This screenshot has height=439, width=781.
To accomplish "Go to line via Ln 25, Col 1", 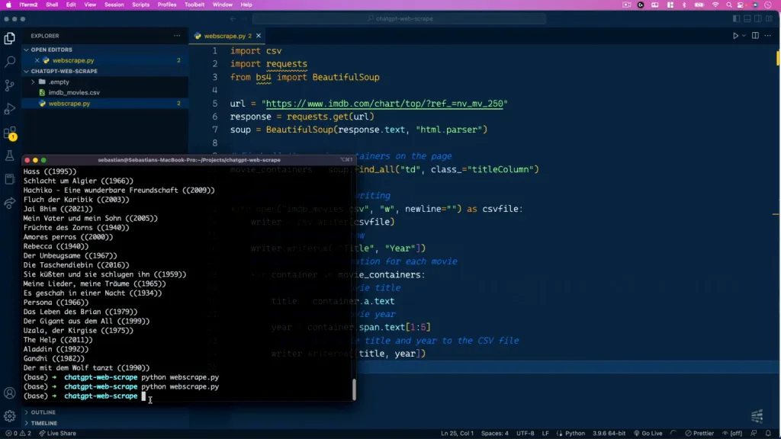I will coord(457,434).
